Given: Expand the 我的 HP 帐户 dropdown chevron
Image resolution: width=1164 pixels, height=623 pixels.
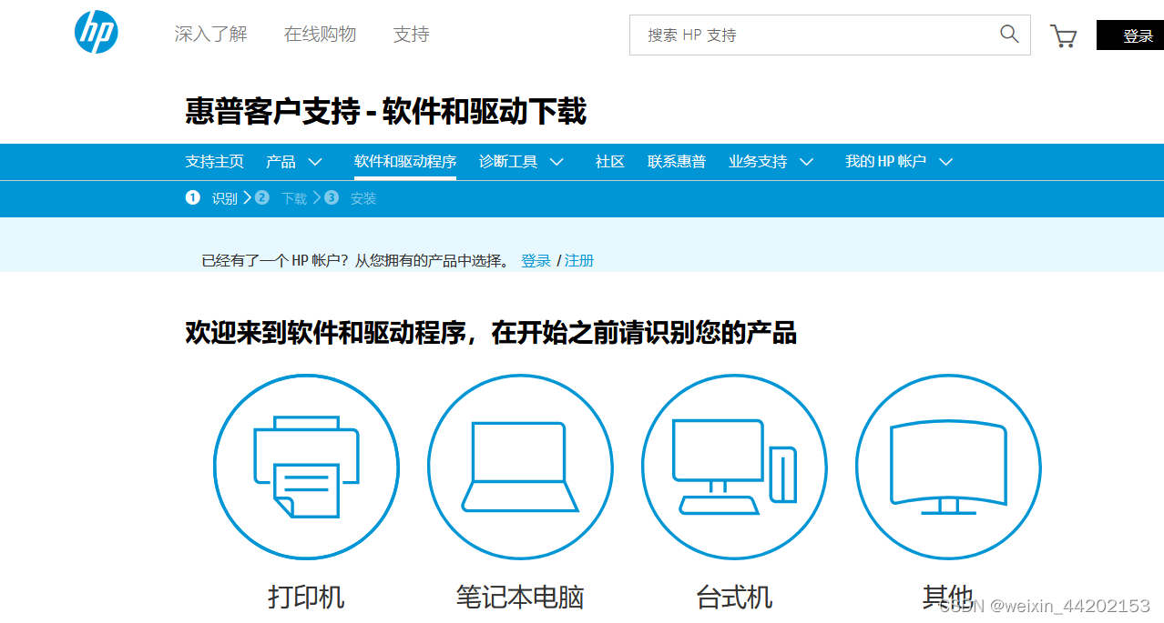Looking at the screenshot, I should [x=946, y=162].
